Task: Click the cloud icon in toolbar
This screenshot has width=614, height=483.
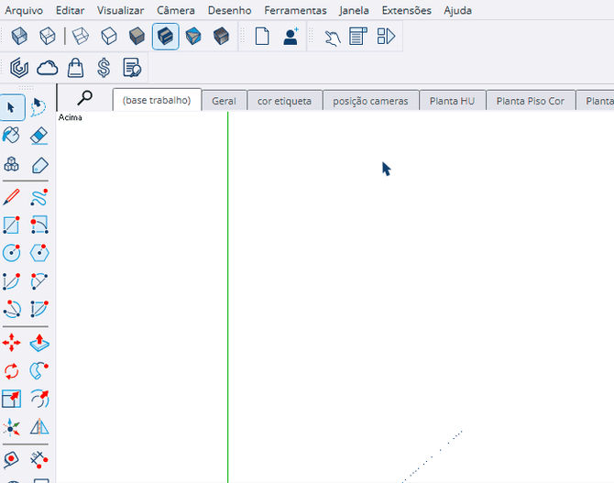Action: click(x=47, y=68)
